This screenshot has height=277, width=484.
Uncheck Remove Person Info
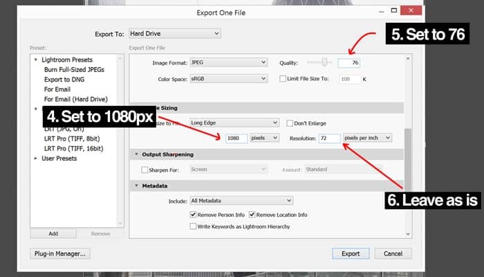coord(193,214)
